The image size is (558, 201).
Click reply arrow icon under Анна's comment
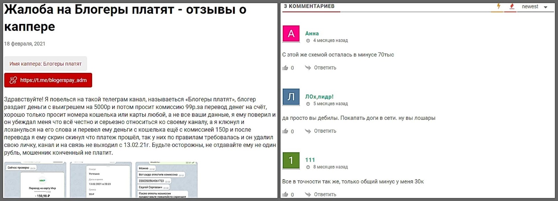click(308, 68)
